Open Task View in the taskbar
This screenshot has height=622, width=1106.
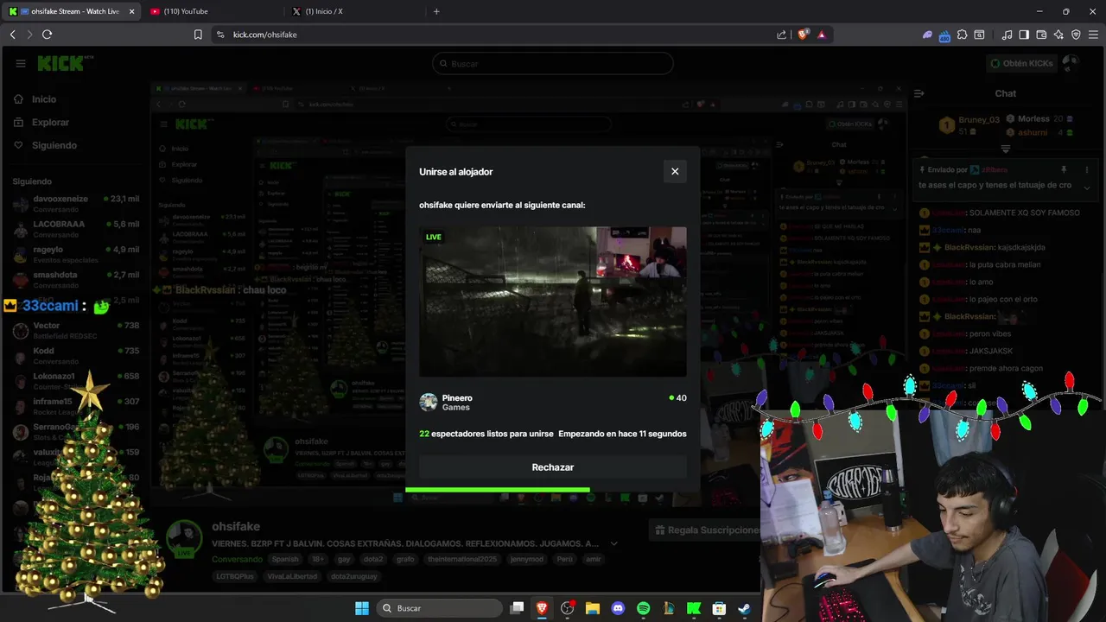coord(517,608)
